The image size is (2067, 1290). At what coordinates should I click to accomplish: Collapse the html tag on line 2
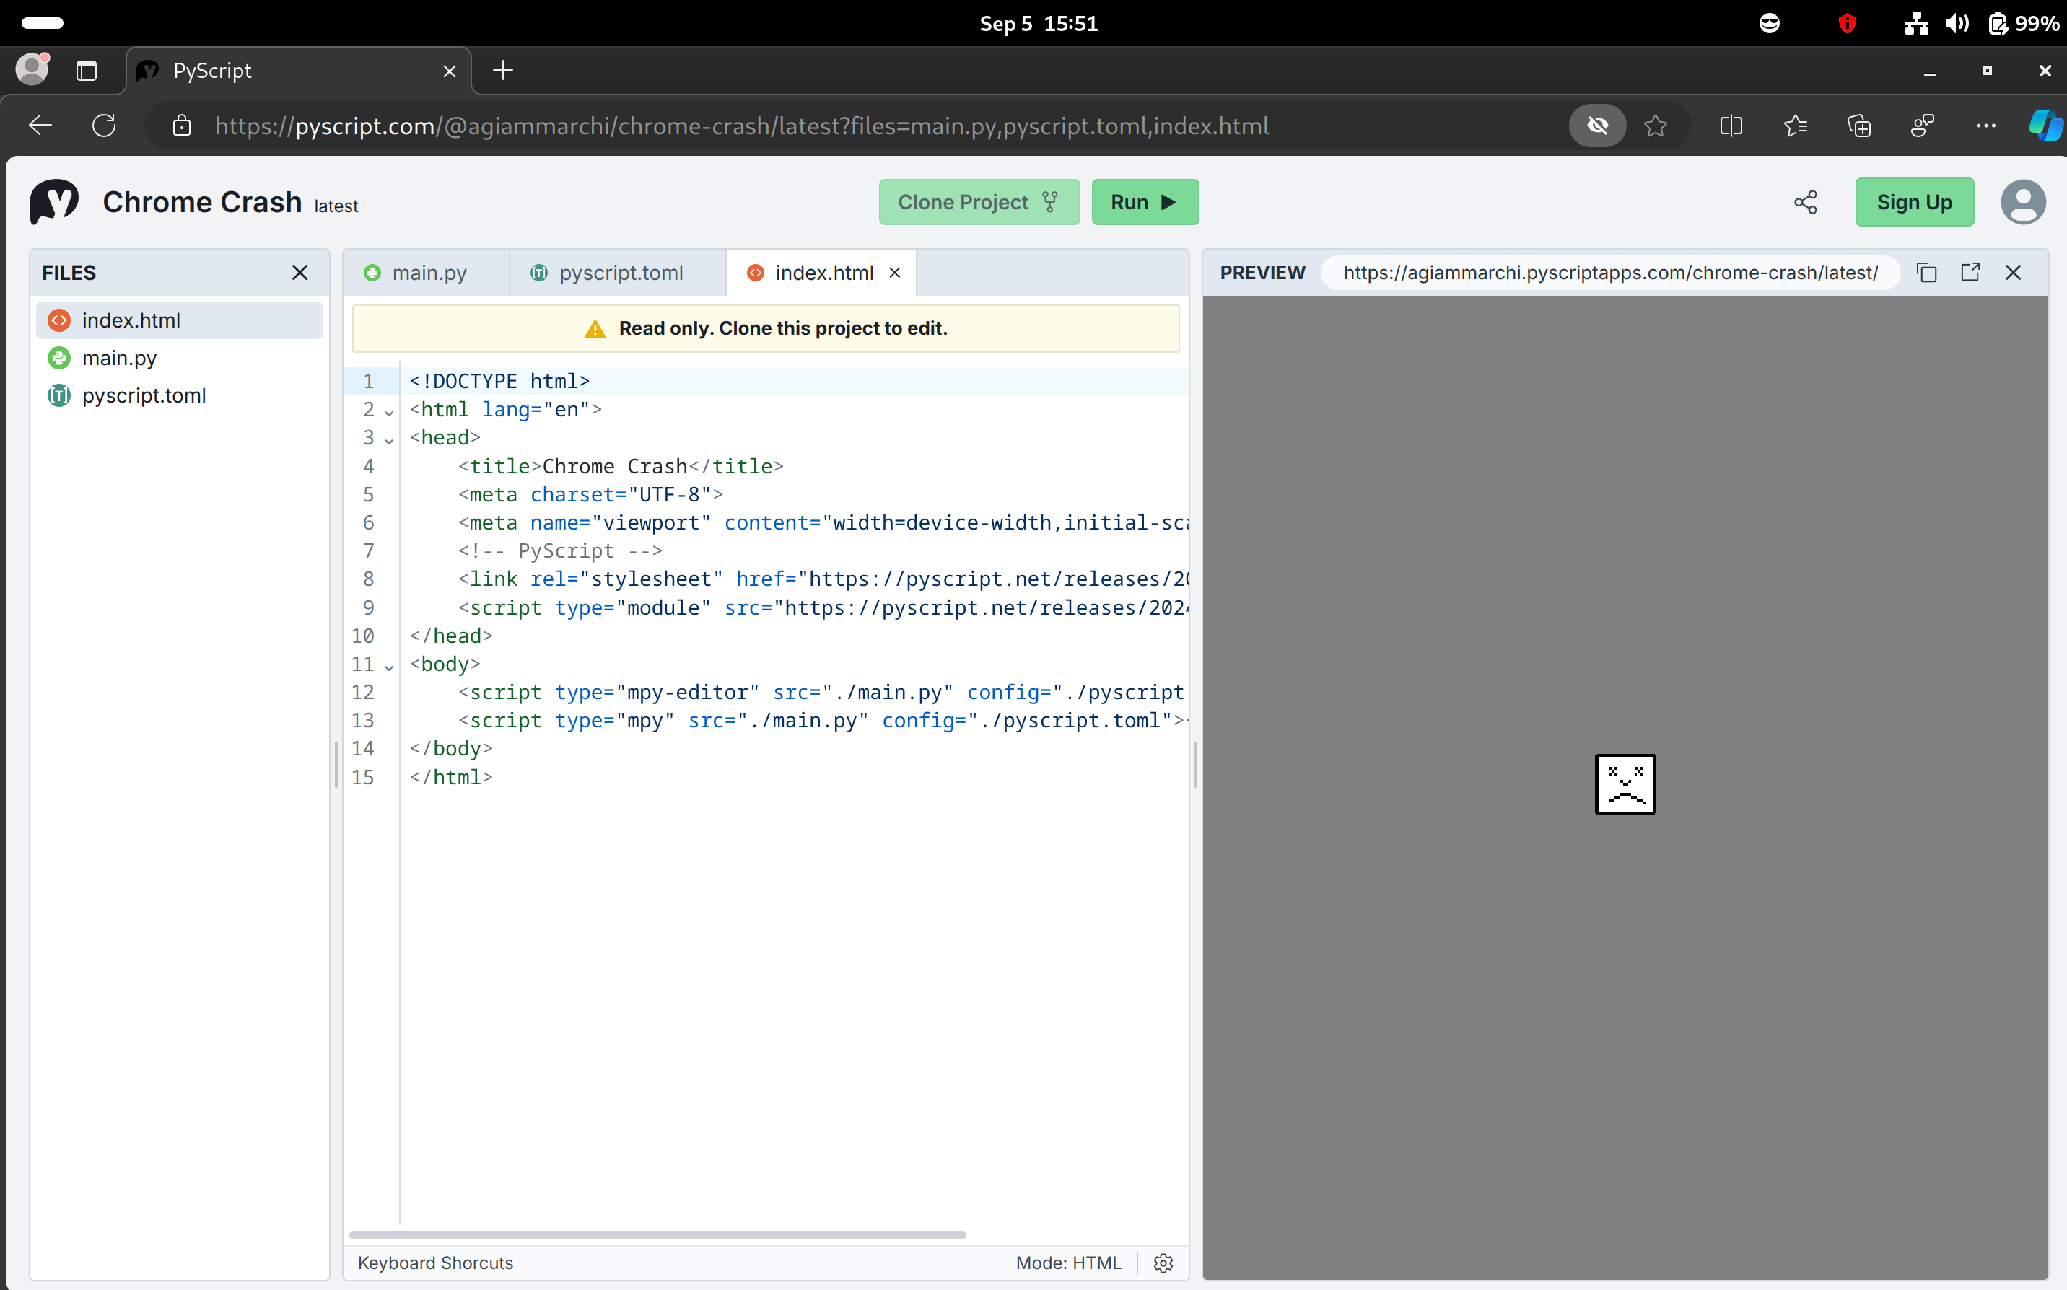pos(389,412)
